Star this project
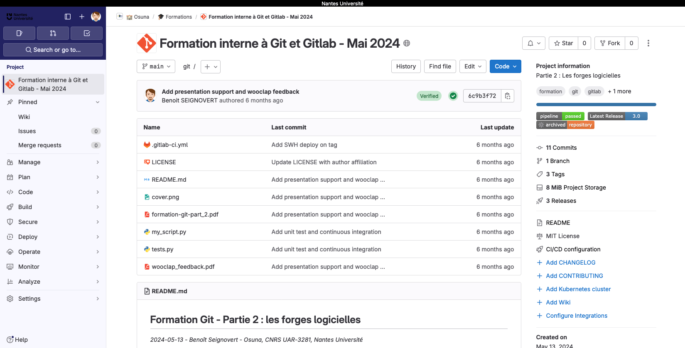The width and height of the screenshot is (685, 348). pos(563,43)
